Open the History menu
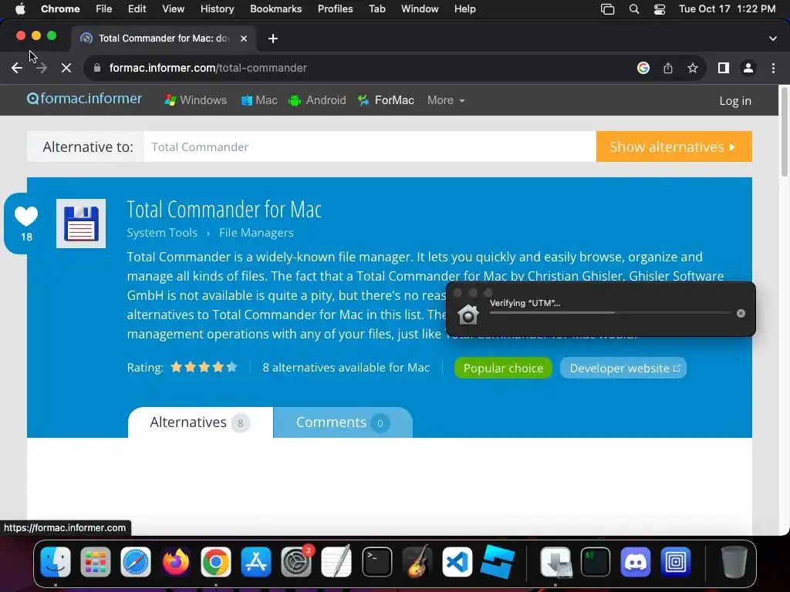The width and height of the screenshot is (790, 592). pos(217,9)
